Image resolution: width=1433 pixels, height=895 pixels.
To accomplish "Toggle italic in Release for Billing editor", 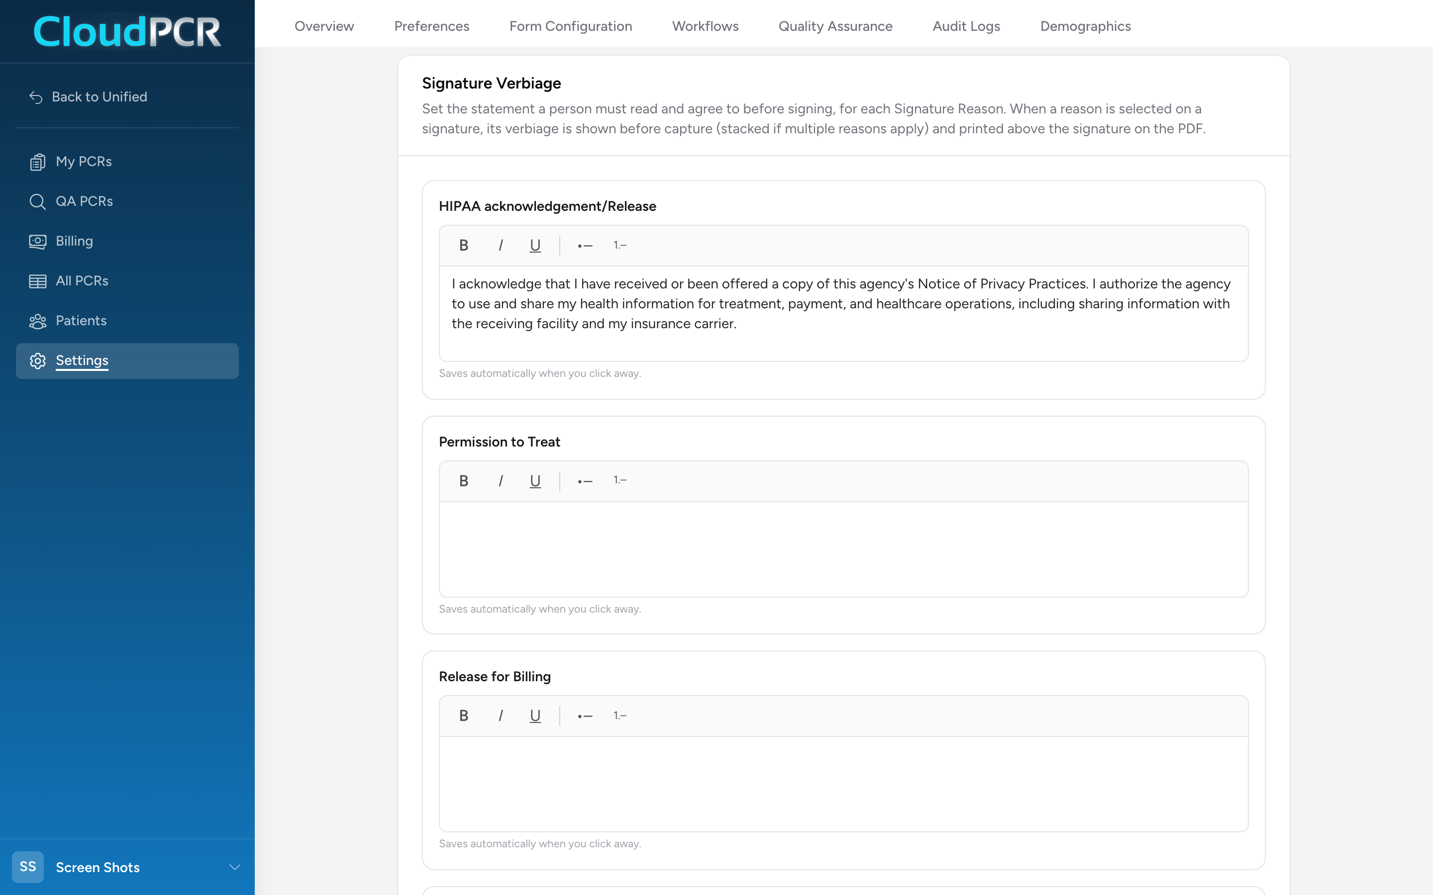I will point(501,716).
